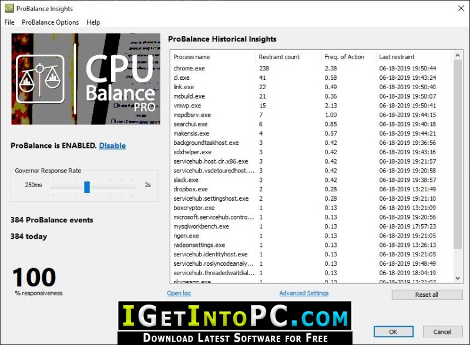
Task: Open Advanced Settings link
Action: (304, 293)
